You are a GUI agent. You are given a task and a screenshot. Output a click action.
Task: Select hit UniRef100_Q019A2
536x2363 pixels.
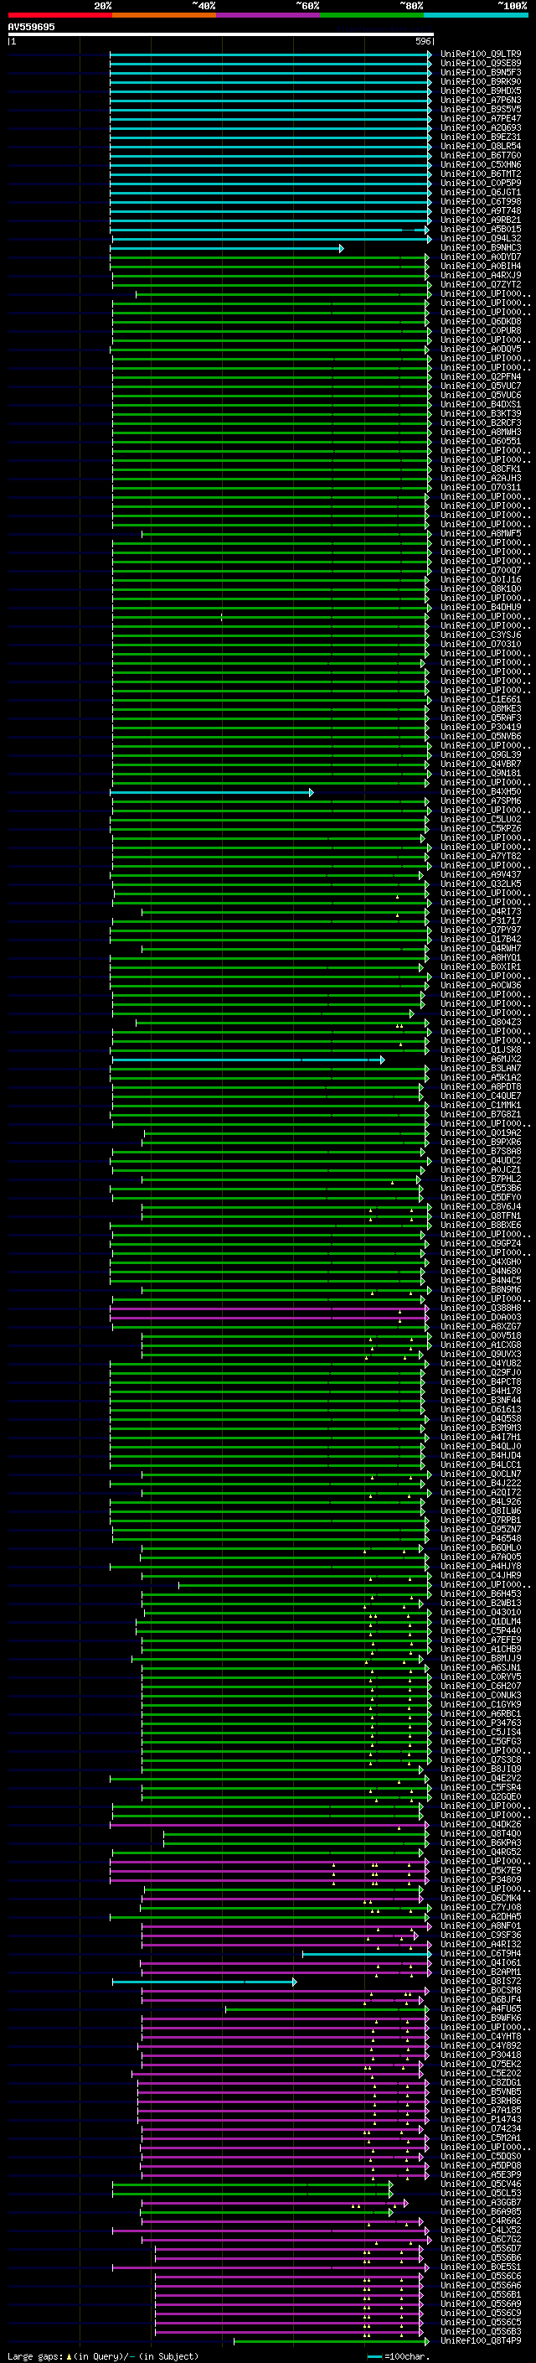(480, 1133)
